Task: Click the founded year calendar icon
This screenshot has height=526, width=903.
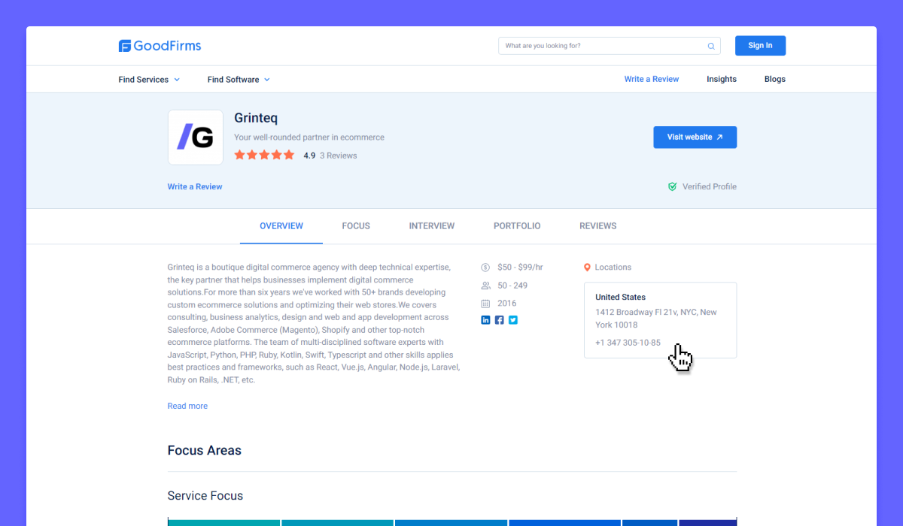Action: click(485, 304)
